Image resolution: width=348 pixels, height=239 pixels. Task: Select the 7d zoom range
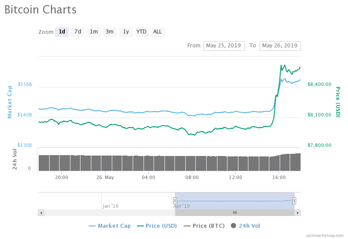point(78,32)
